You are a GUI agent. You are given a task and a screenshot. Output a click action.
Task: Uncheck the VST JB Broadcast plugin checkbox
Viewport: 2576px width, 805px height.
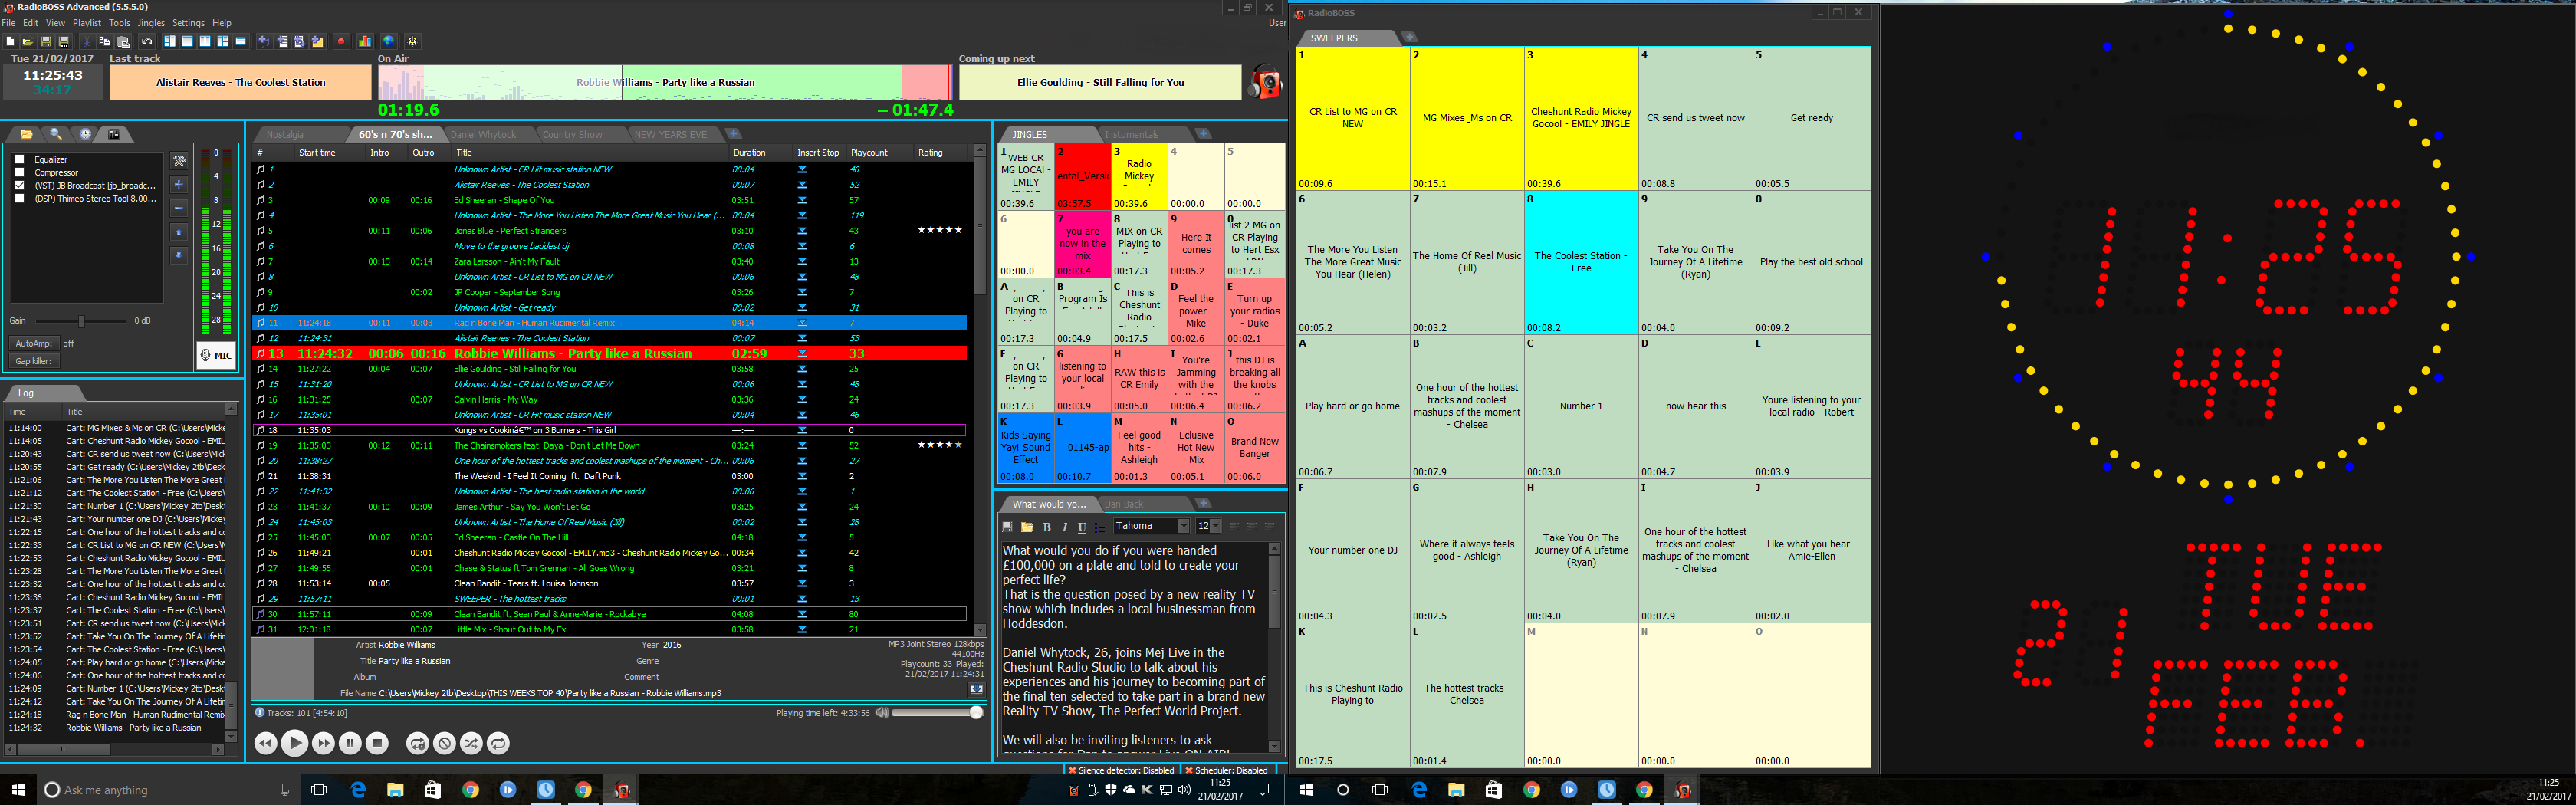[19, 185]
